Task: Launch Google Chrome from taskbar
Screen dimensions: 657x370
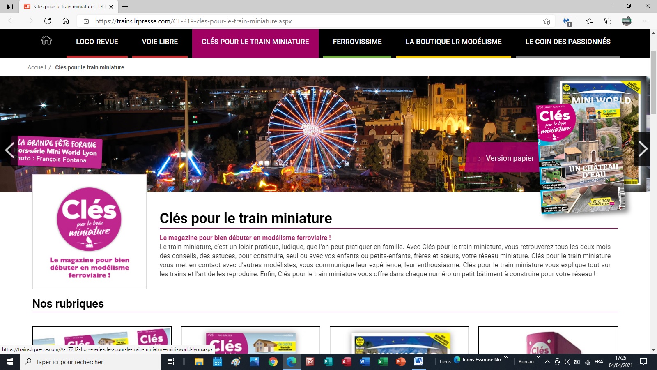Action: (273, 362)
